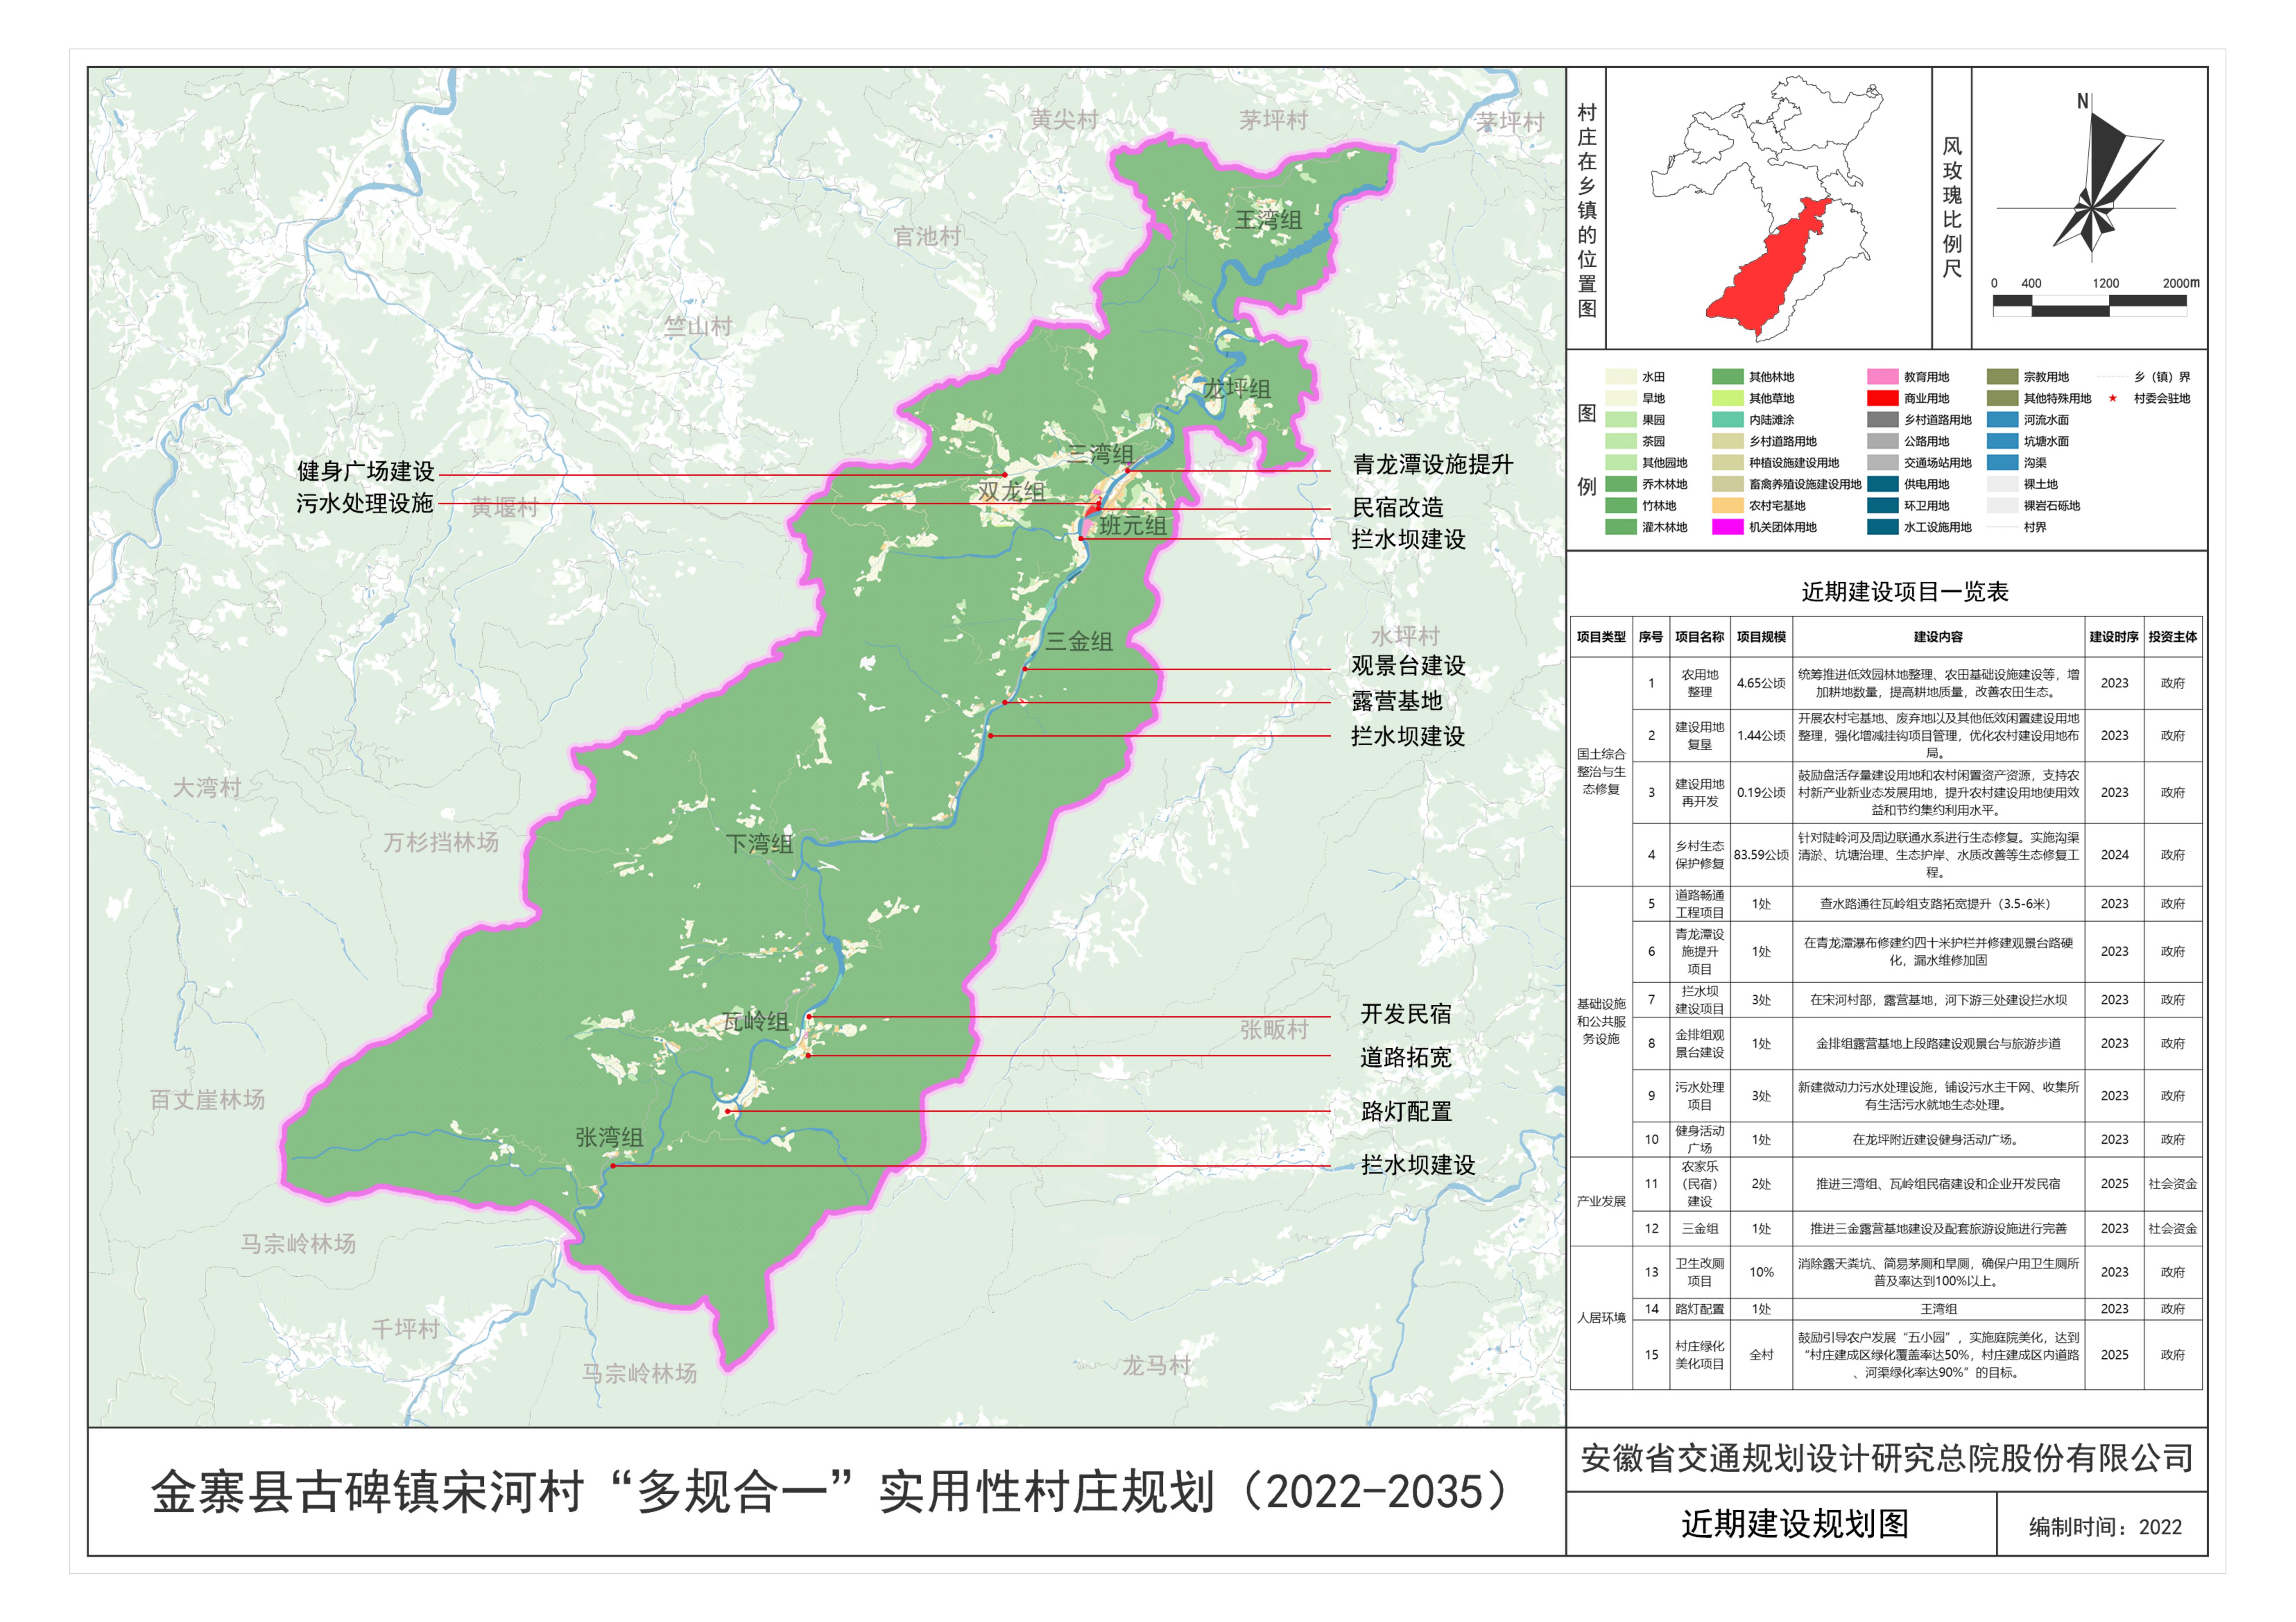Click the 青龙潭设施提升 callout label
The image size is (2296, 1622).
pos(1433,464)
